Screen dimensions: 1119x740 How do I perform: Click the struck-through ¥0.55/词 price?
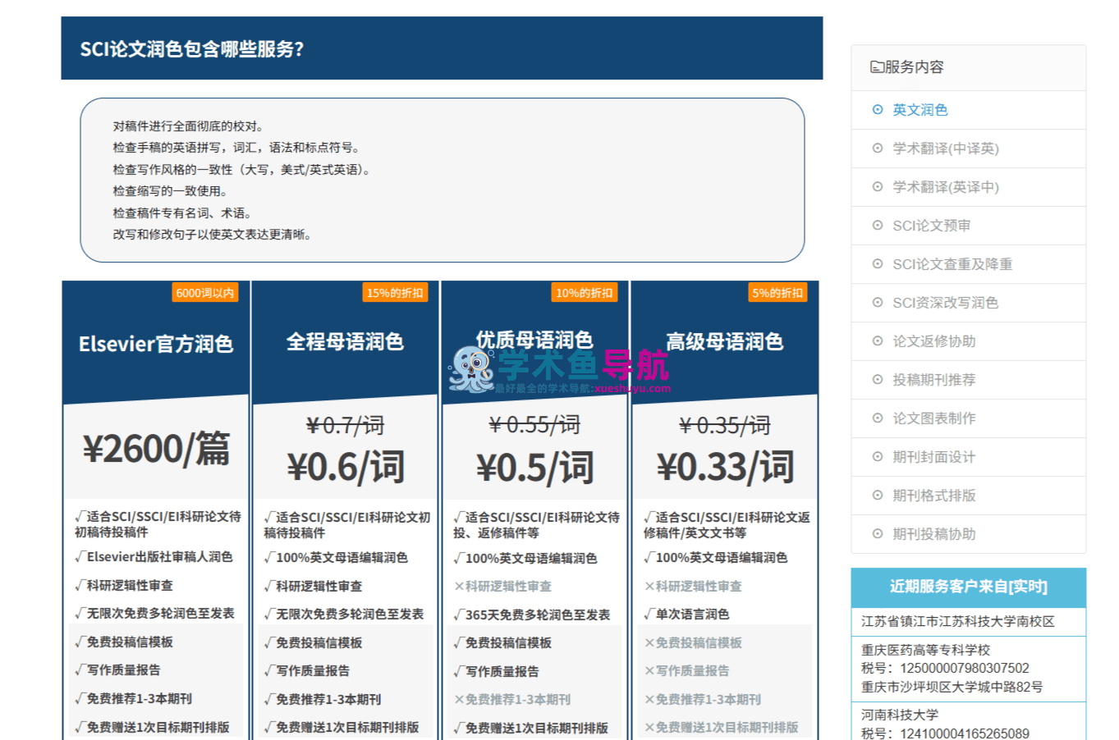(535, 424)
